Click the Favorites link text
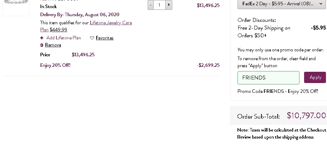Screen dimensions: 327x146 click(105, 38)
